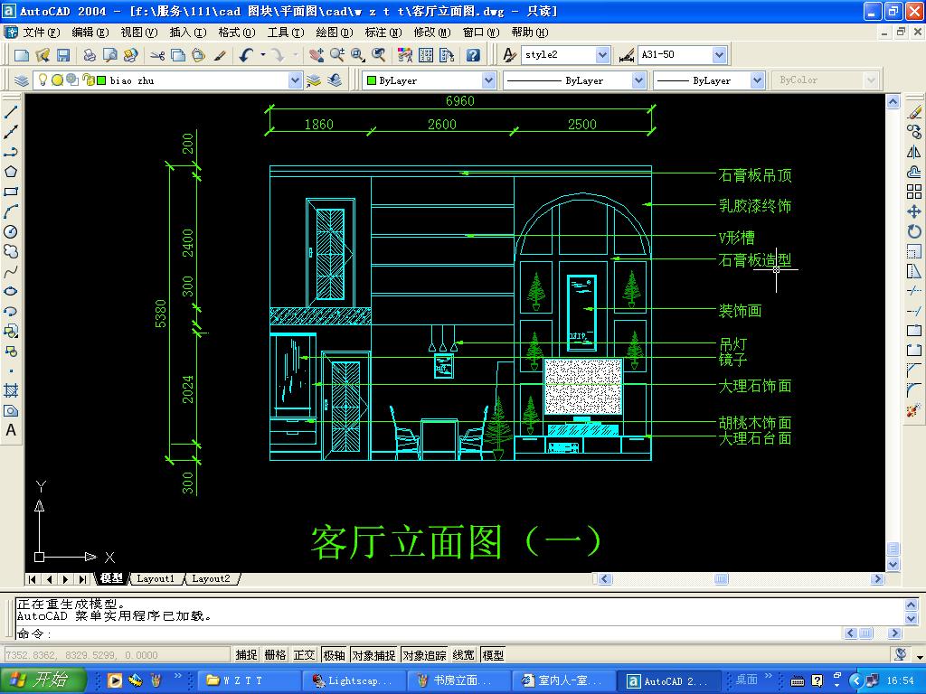Toggle 栅格 grid display
This screenshot has height=694, width=926.
click(x=275, y=655)
